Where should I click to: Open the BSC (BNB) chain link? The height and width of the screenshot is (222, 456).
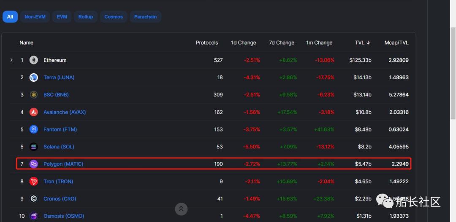click(x=56, y=95)
